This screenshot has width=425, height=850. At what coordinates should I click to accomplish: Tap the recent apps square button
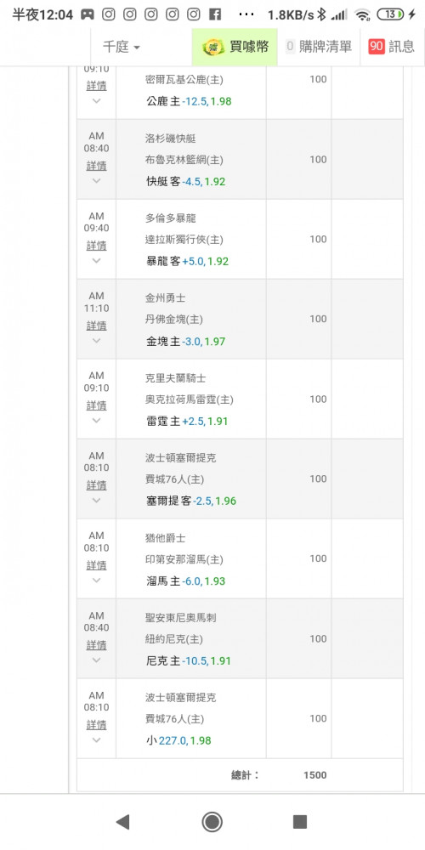[300, 822]
